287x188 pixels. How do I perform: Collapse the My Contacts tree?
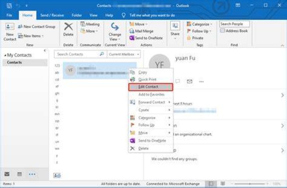pyautogui.click(x=5, y=55)
